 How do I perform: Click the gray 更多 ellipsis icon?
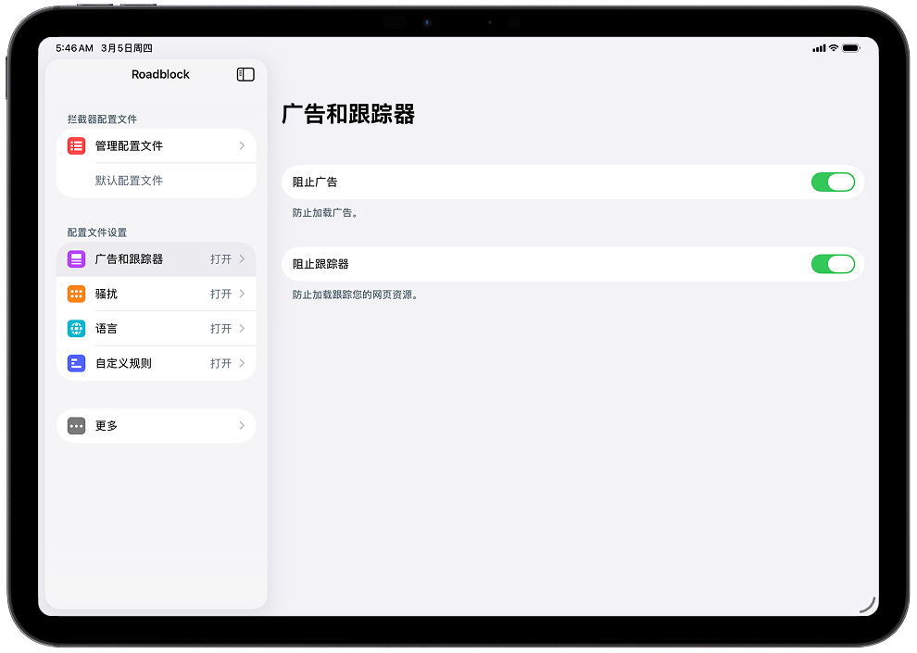click(x=77, y=426)
